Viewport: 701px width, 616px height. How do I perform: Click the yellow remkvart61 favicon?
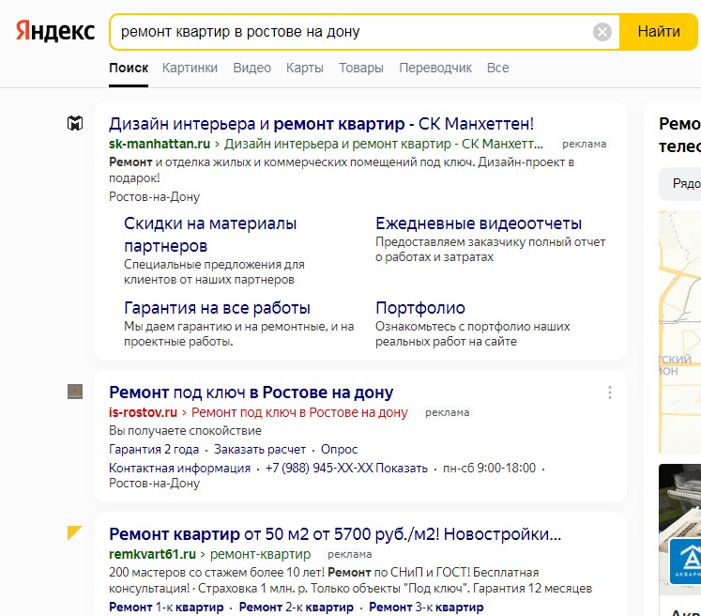tap(75, 533)
